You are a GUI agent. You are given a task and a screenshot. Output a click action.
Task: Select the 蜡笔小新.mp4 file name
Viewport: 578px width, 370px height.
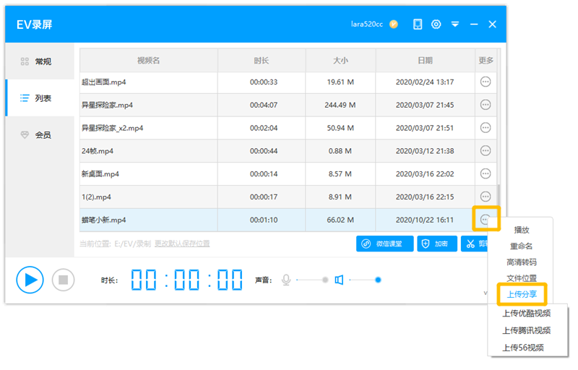103,220
